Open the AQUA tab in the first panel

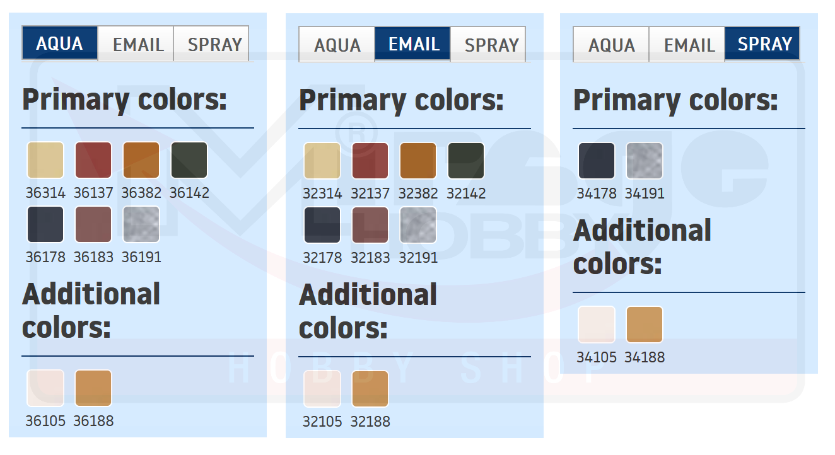pos(60,43)
